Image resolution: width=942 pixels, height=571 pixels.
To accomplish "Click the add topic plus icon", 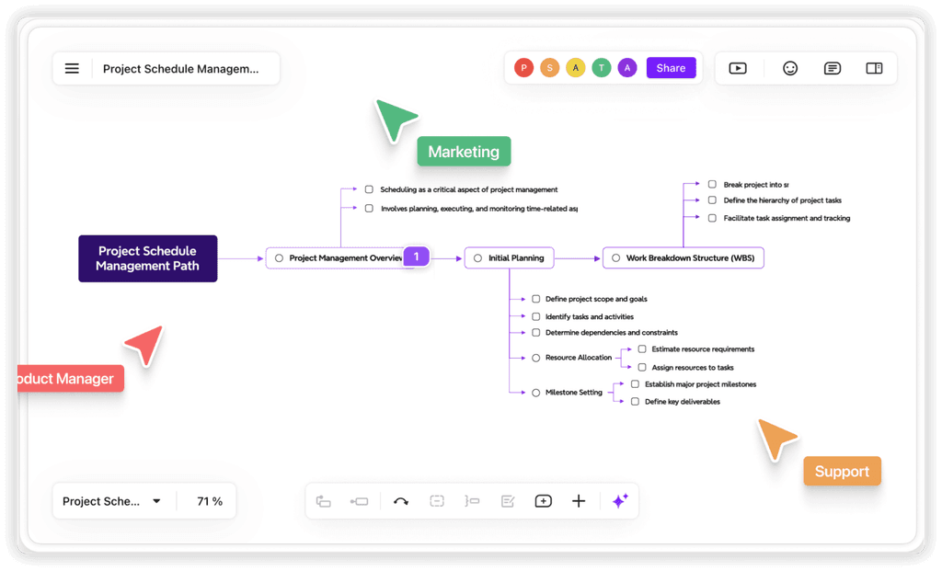I will (x=579, y=501).
